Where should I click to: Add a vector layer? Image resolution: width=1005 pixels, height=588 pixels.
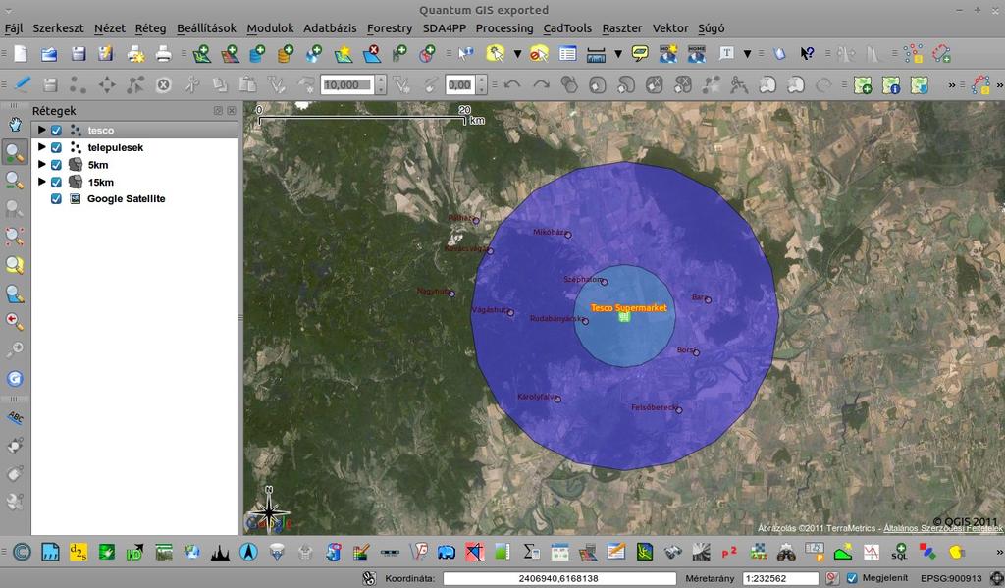(x=202, y=54)
